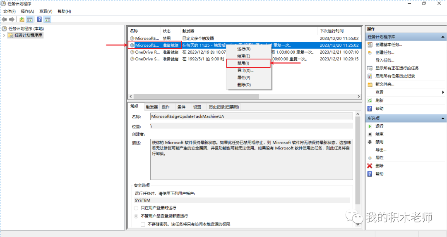Sort by 状态 column header
This screenshot has height=237, width=447.
coord(171,31)
